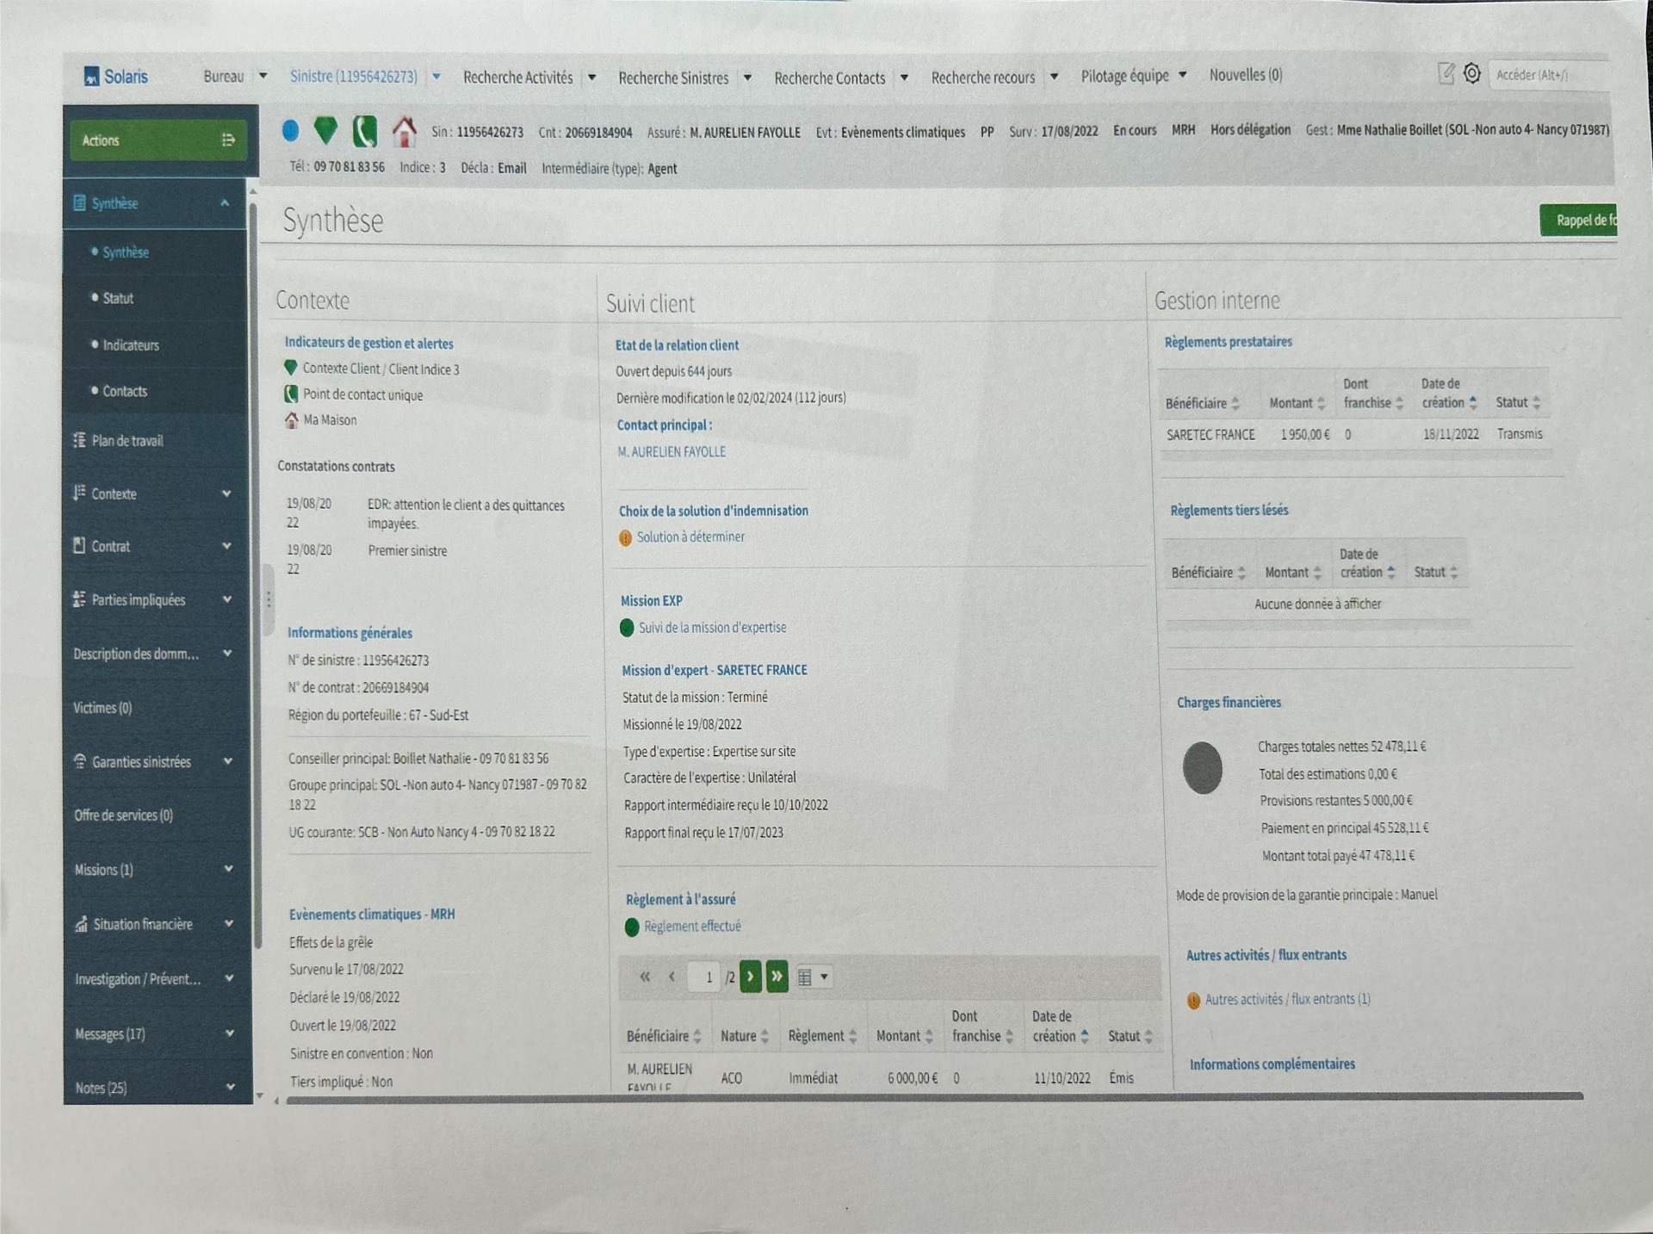Click the red house Ma Maison icon
Image resolution: width=1653 pixels, height=1234 pixels.
pyautogui.click(x=404, y=132)
